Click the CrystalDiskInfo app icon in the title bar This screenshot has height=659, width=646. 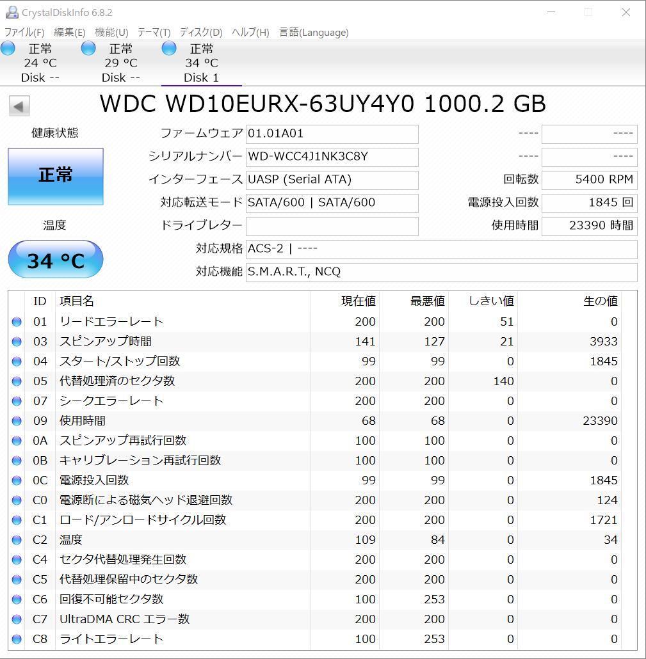point(12,12)
